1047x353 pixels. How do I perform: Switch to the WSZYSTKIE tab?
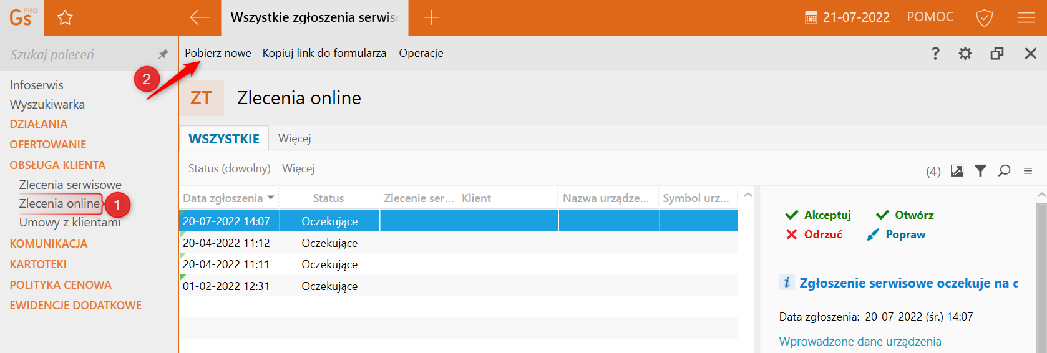[224, 138]
